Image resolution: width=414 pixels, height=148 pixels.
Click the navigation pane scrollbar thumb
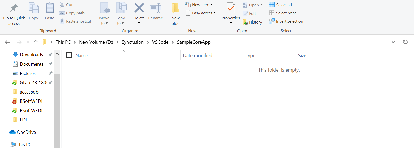tap(57, 111)
